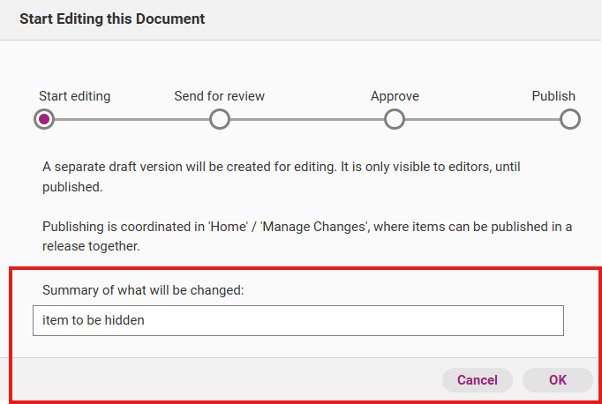Click the Publish step circle

point(570,119)
